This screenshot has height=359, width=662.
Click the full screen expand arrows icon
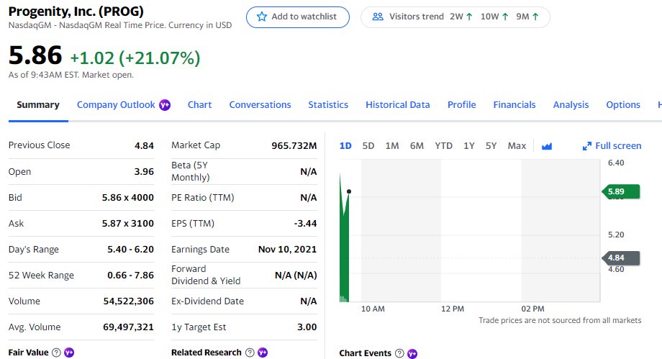pyautogui.click(x=587, y=146)
